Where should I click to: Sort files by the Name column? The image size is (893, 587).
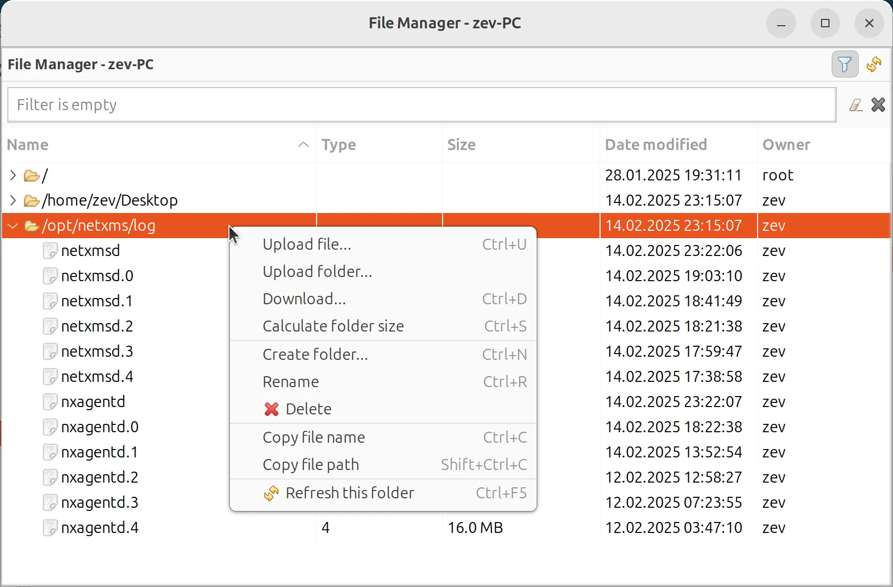tap(27, 145)
